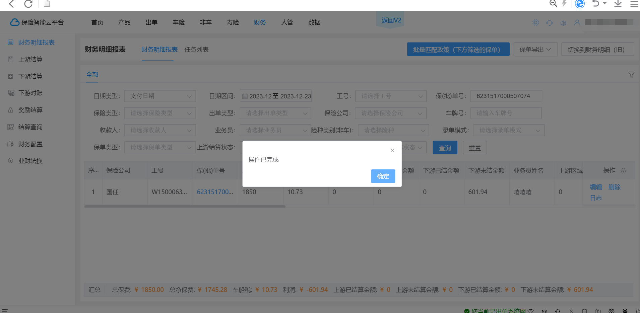Open header settings gear icon
Image resolution: width=640 pixels, height=313 pixels.
[x=535, y=22]
